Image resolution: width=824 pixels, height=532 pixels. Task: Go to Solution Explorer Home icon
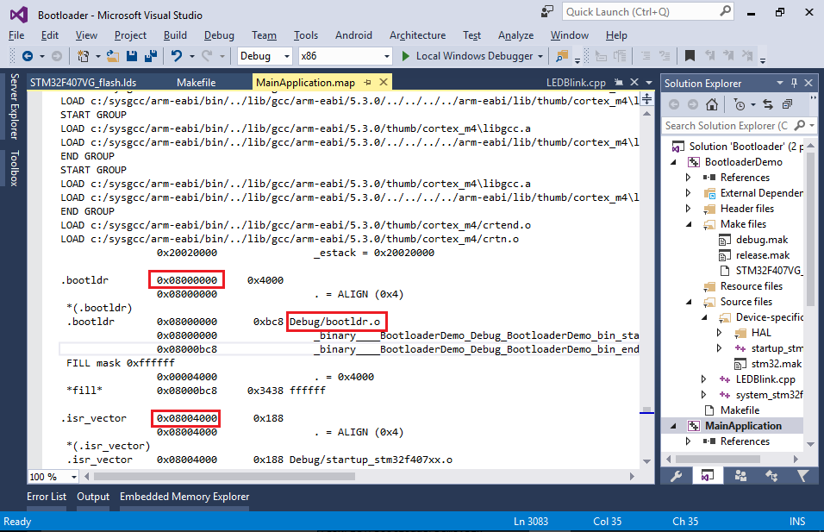712,104
